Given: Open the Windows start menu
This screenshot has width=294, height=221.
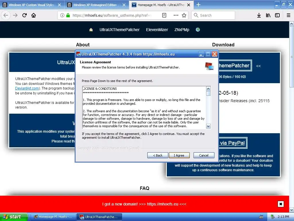Looking at the screenshot, I should pyautogui.click(x=14, y=217).
